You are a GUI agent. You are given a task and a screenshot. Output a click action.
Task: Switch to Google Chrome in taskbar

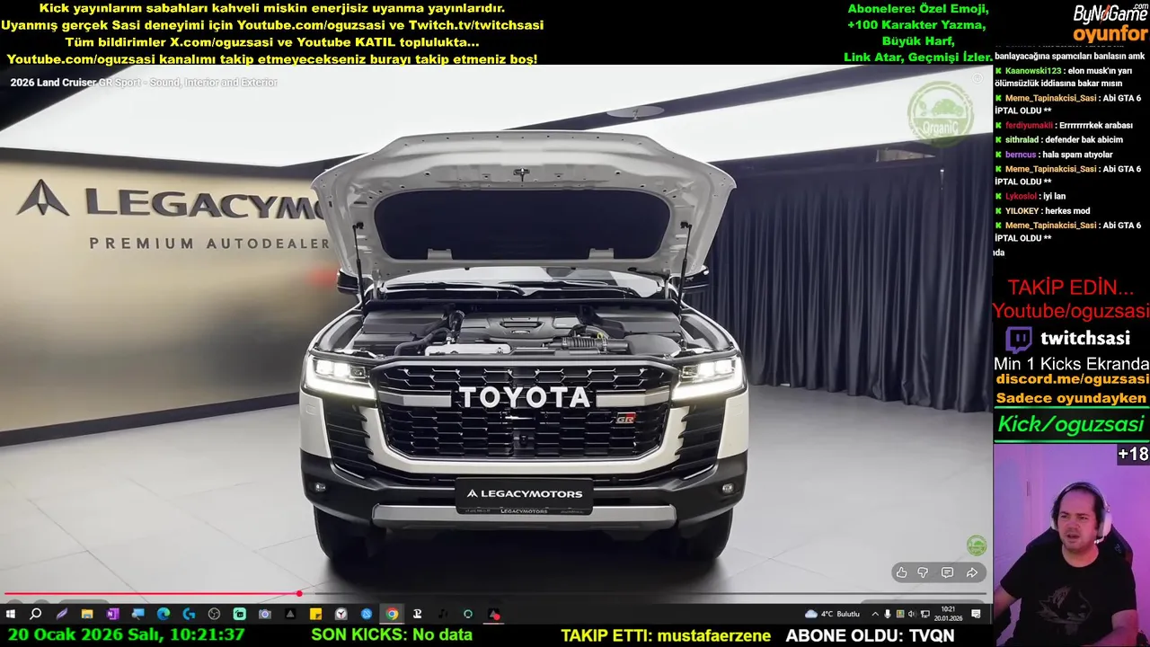click(x=392, y=615)
